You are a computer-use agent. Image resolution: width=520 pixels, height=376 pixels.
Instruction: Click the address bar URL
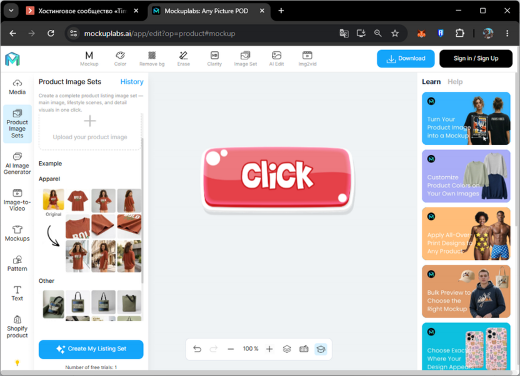coord(159,34)
